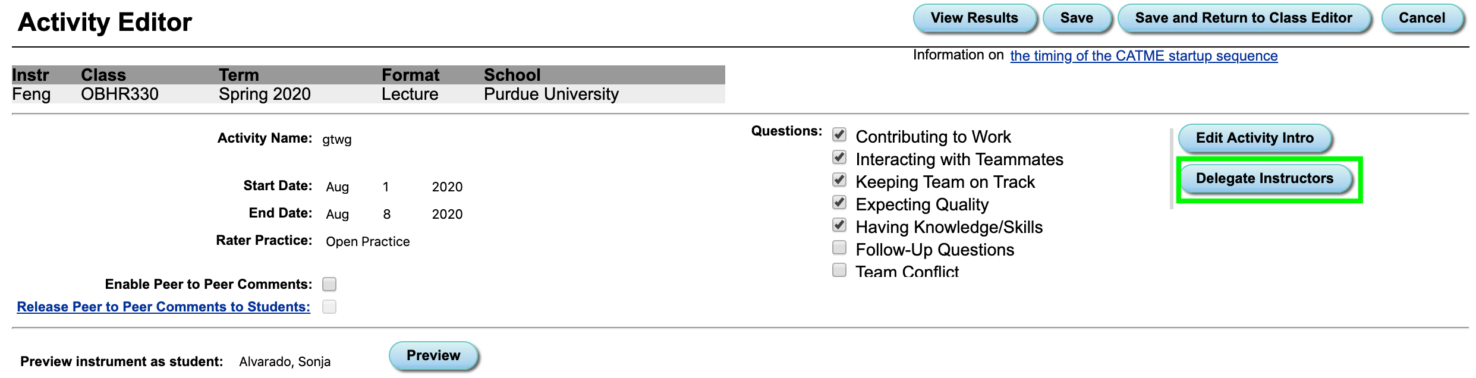Cancel editing the activity
Viewport: 1476px width, 378px height.
click(x=1422, y=18)
